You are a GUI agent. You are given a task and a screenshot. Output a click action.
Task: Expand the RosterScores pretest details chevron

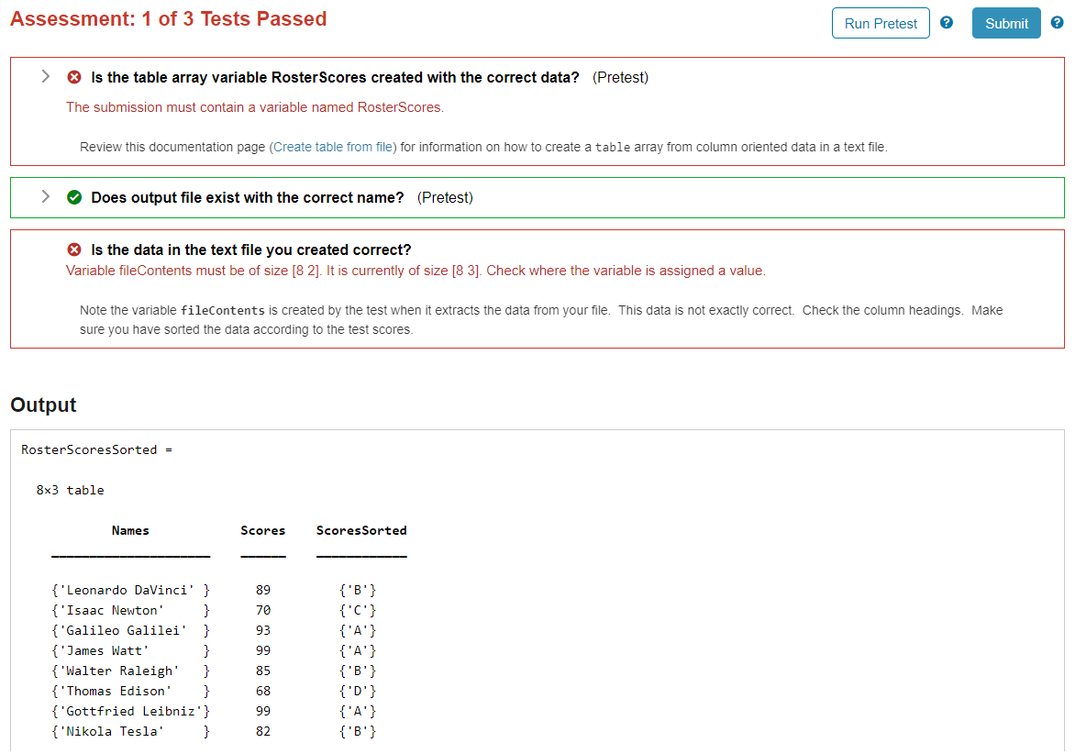click(x=45, y=77)
